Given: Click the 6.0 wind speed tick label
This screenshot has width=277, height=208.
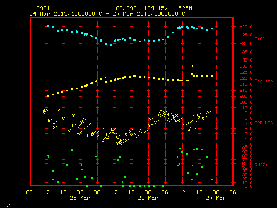Looking at the screenshot, I should [x=248, y=129].
